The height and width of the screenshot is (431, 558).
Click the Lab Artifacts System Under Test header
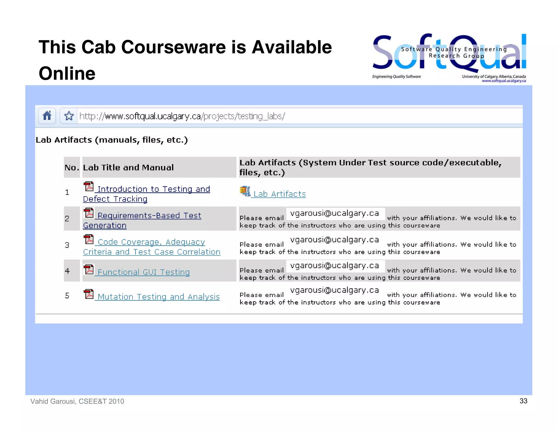click(x=380, y=167)
